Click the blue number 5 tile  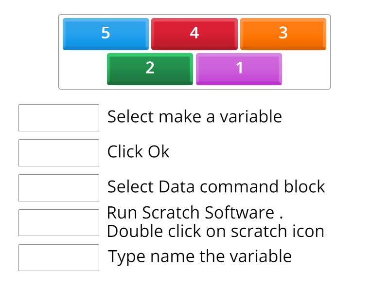coord(106,34)
